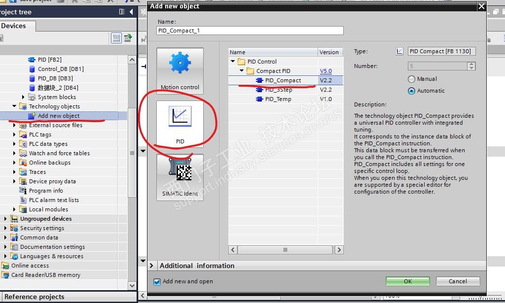Open the Reference projects section
The image size is (505, 303).
pyautogui.click(x=35, y=297)
